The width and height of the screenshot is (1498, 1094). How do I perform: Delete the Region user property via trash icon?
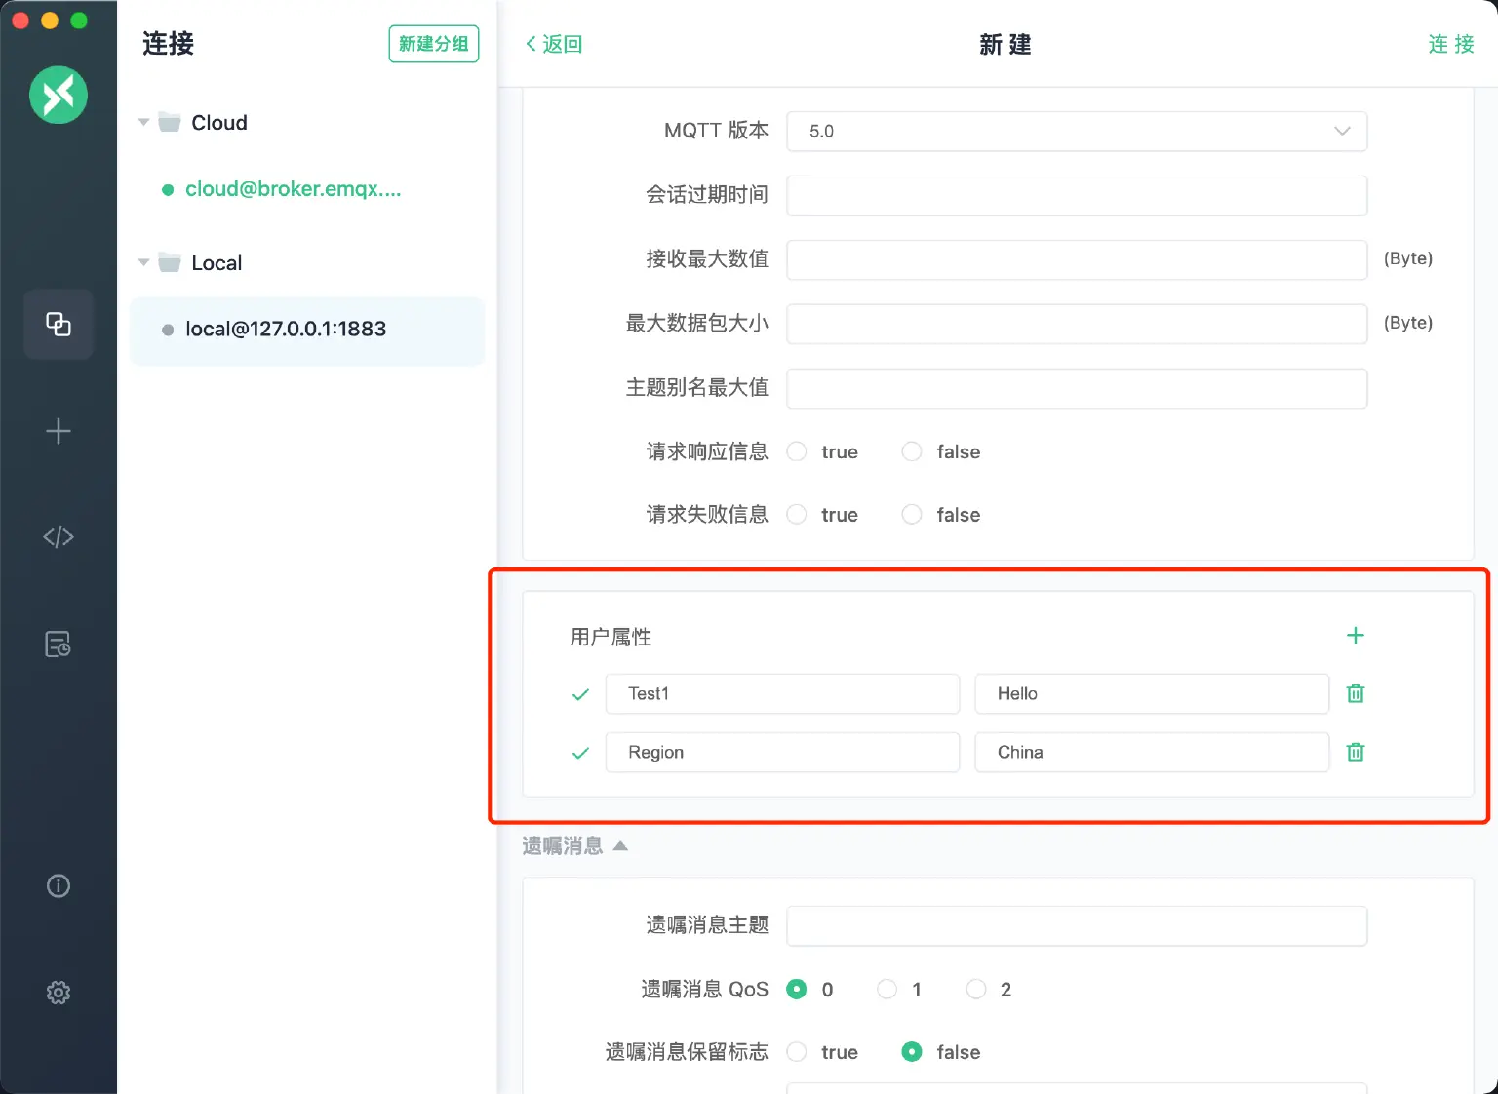click(1355, 752)
